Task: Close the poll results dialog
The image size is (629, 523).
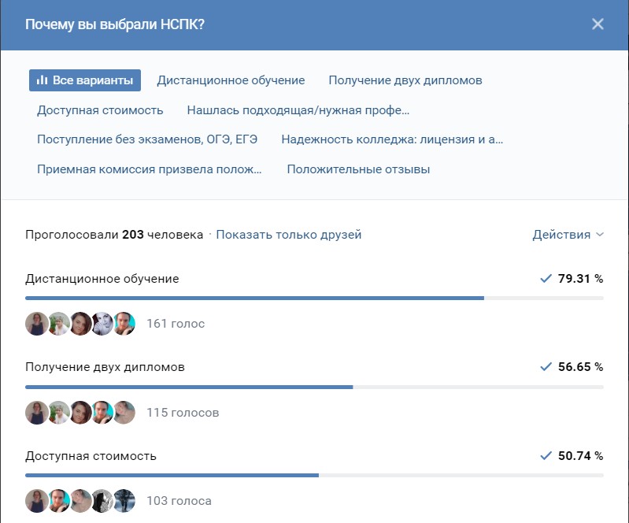Action: tap(598, 24)
